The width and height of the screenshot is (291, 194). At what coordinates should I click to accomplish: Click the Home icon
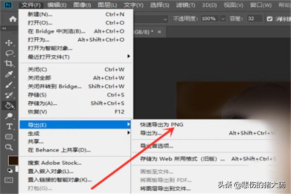(13, 19)
